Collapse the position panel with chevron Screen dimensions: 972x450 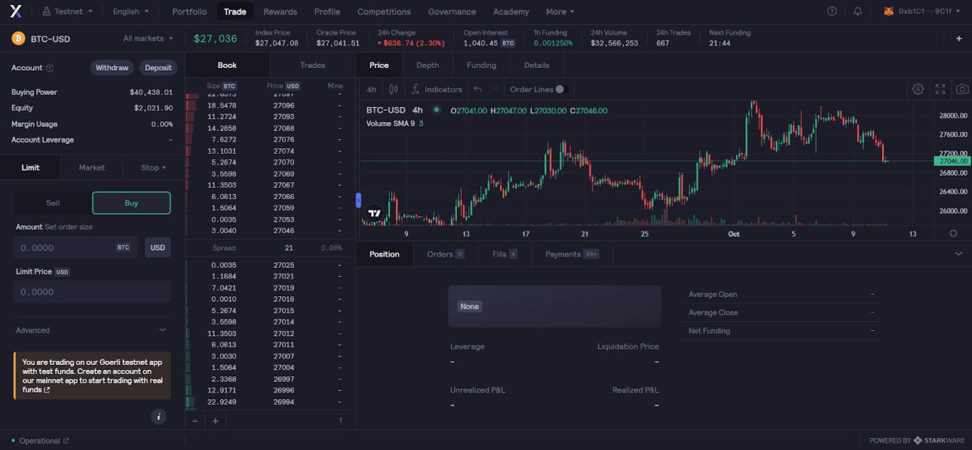coord(959,254)
